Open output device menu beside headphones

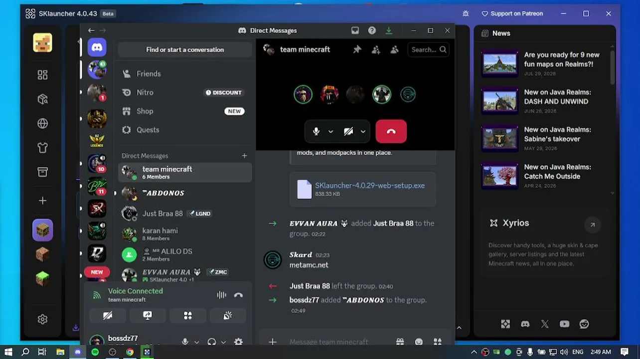[223, 342]
